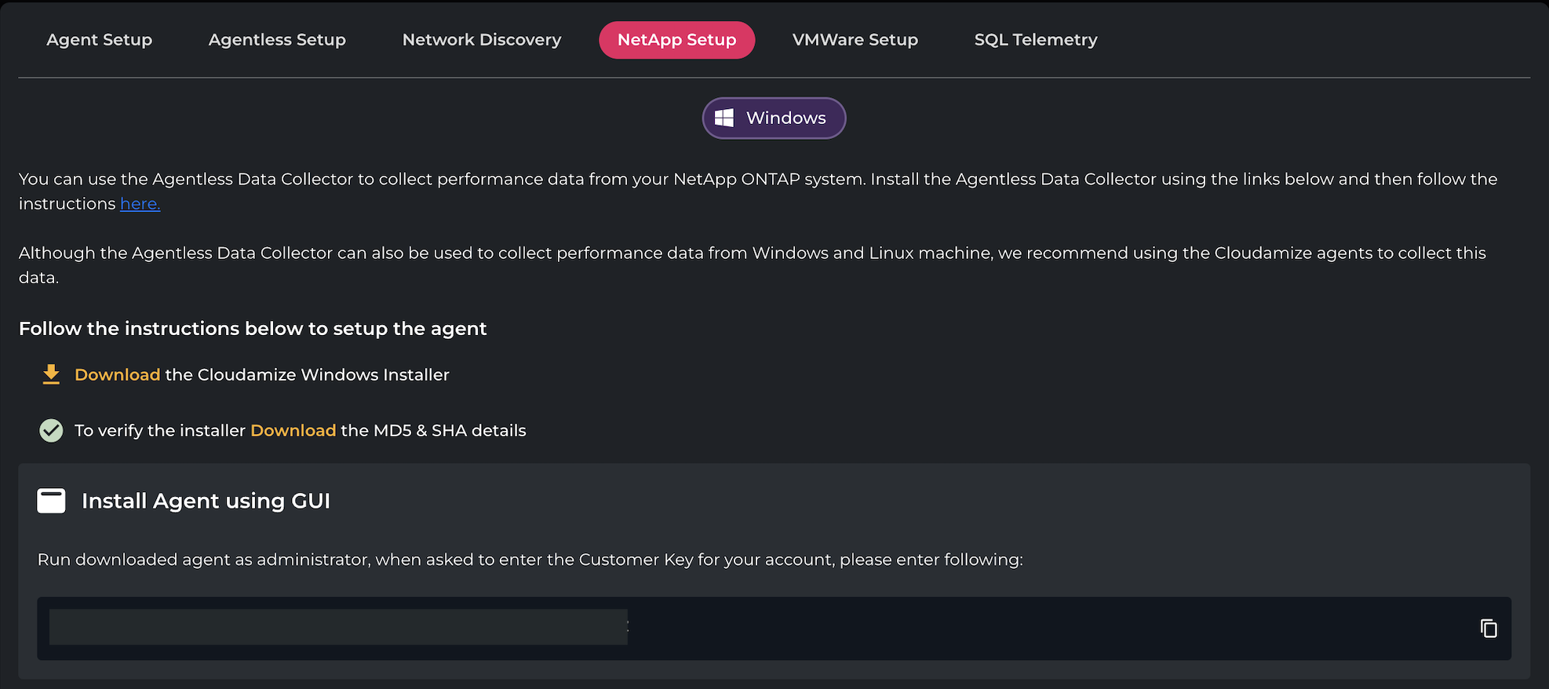
Task: Switch to the Agentless Setup tab
Action: point(277,40)
